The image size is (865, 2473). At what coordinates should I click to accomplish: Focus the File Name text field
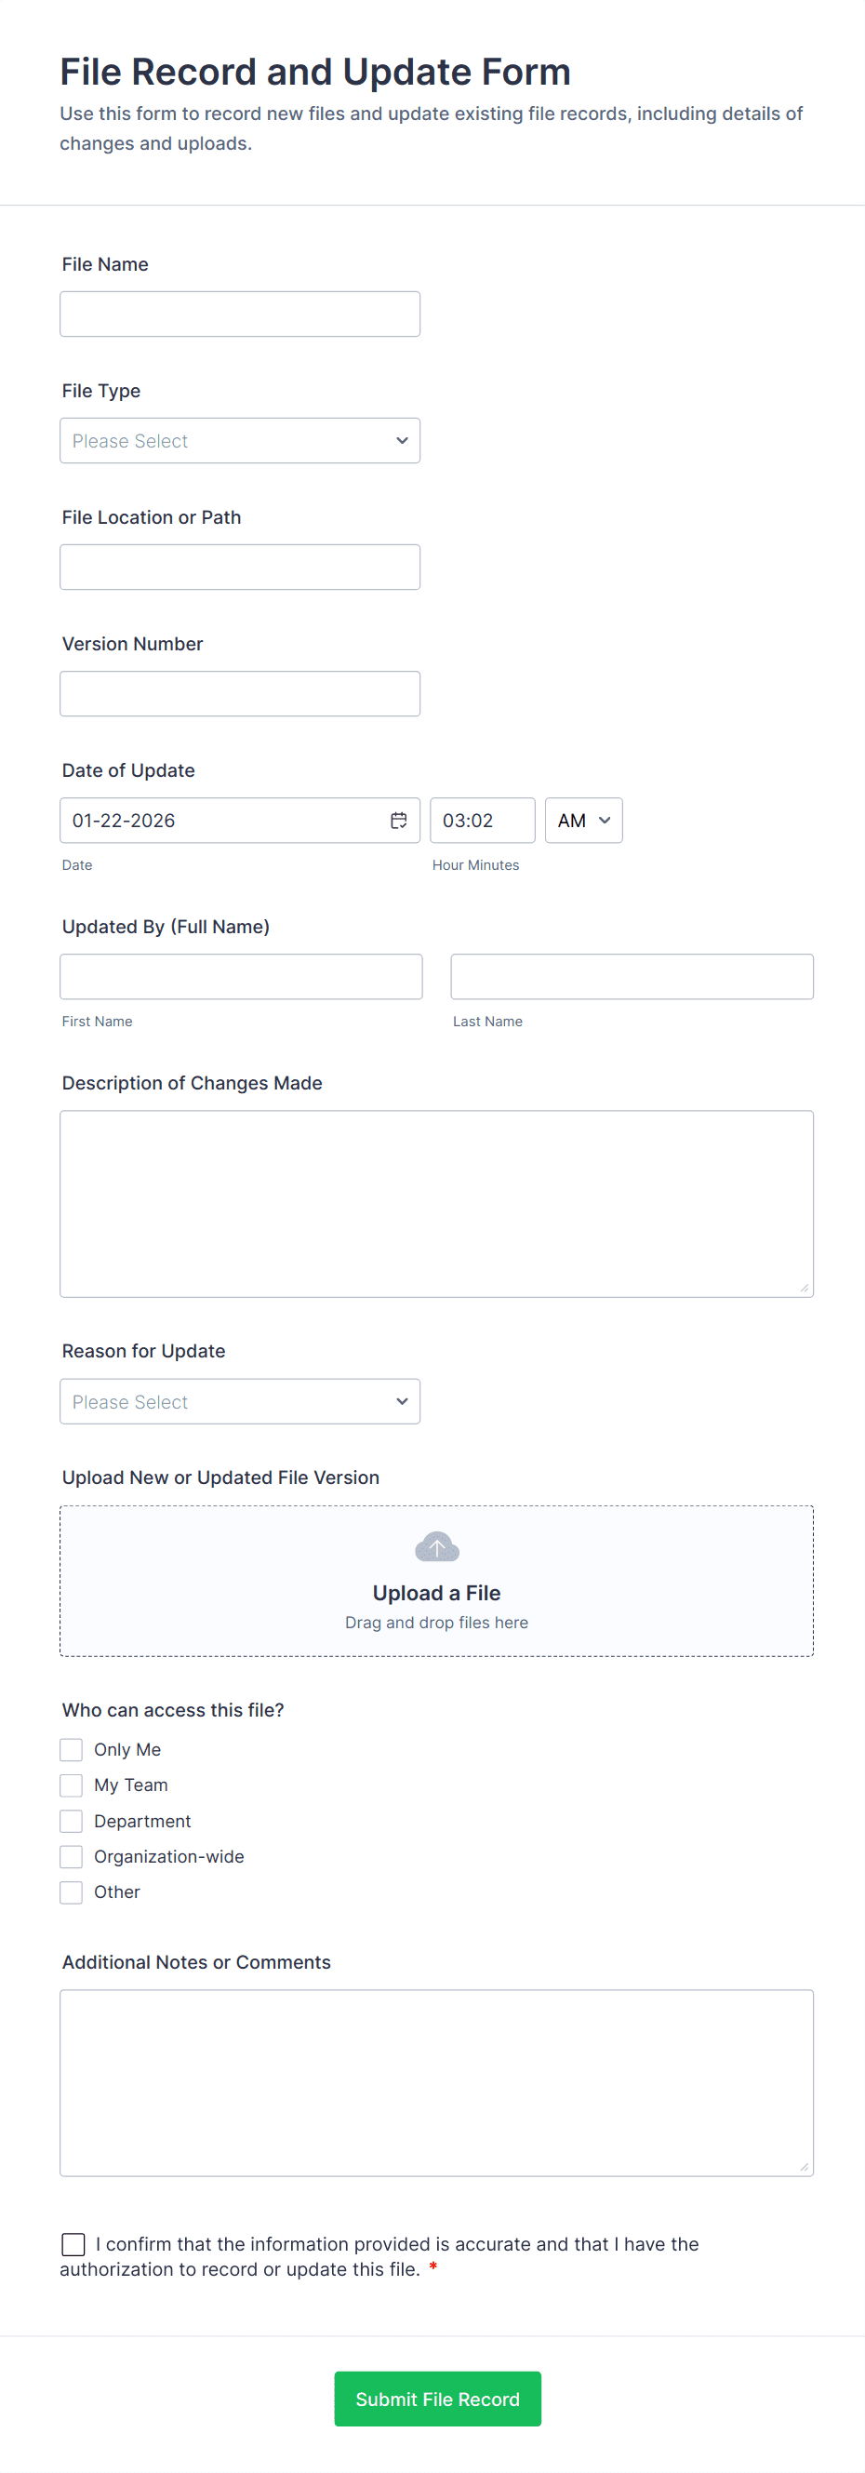coord(240,314)
